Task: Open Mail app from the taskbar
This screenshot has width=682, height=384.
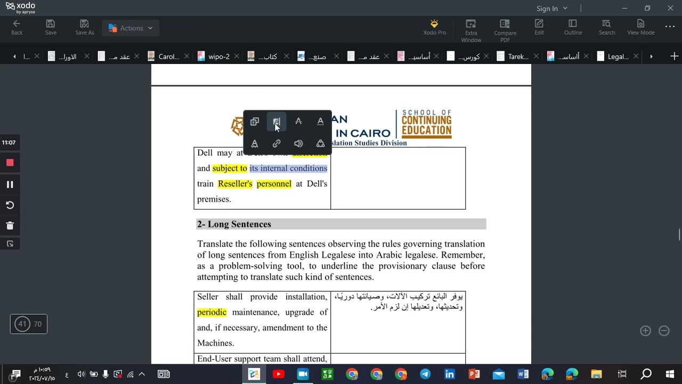Action: 499,374
